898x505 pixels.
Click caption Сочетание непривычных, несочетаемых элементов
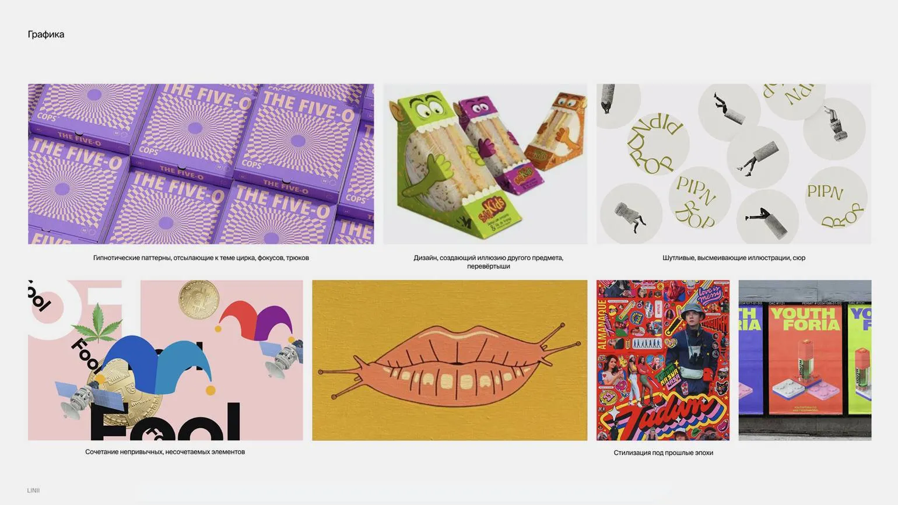click(165, 452)
